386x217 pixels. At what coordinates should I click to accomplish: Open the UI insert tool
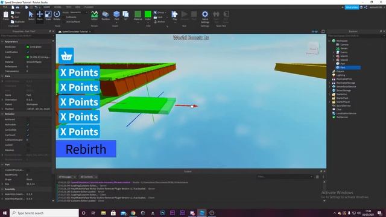tap(125, 16)
